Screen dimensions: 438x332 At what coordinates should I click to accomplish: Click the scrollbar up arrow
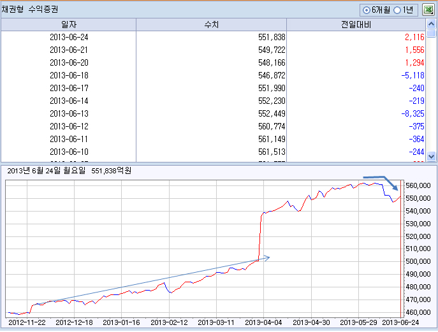pos(431,24)
